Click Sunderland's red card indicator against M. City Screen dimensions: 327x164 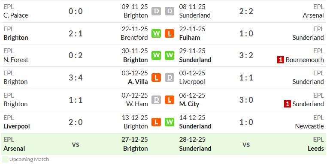[x=288, y=104]
